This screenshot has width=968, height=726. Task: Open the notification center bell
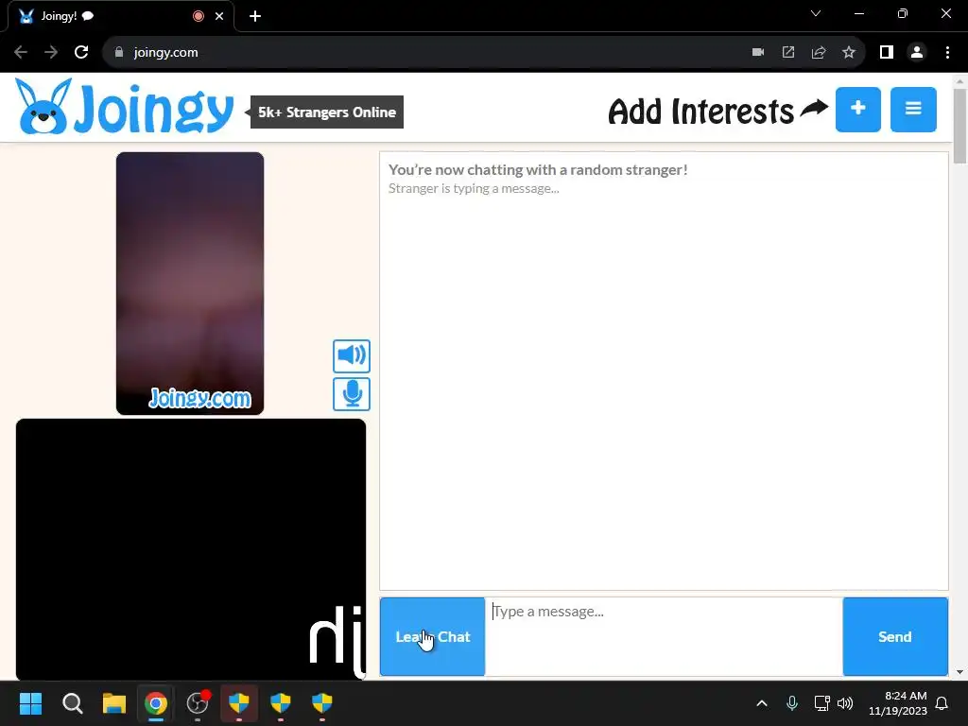(x=942, y=703)
